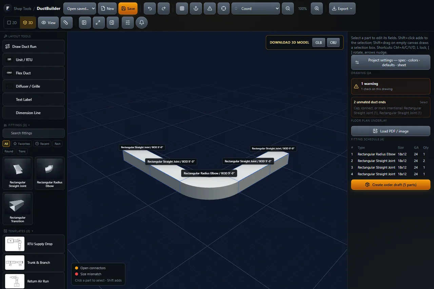Screen dimensions: 434x289
Task: Undo the last action
Action: tap(150, 8)
